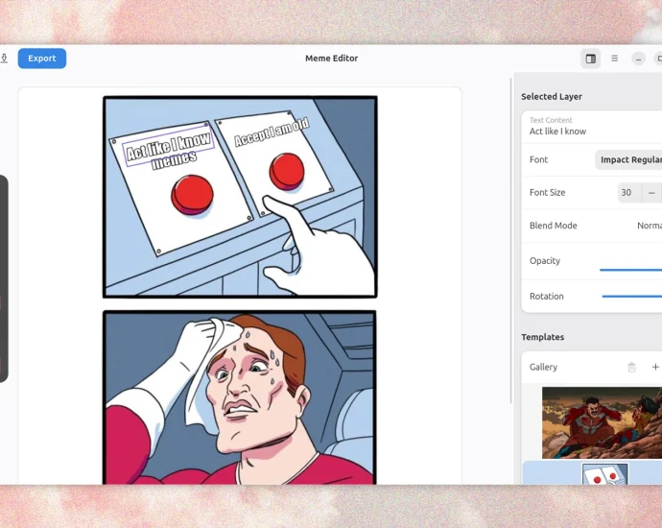Open the Impact Regular font dropdown
Image resolution: width=662 pixels, height=528 pixels.
coord(628,159)
